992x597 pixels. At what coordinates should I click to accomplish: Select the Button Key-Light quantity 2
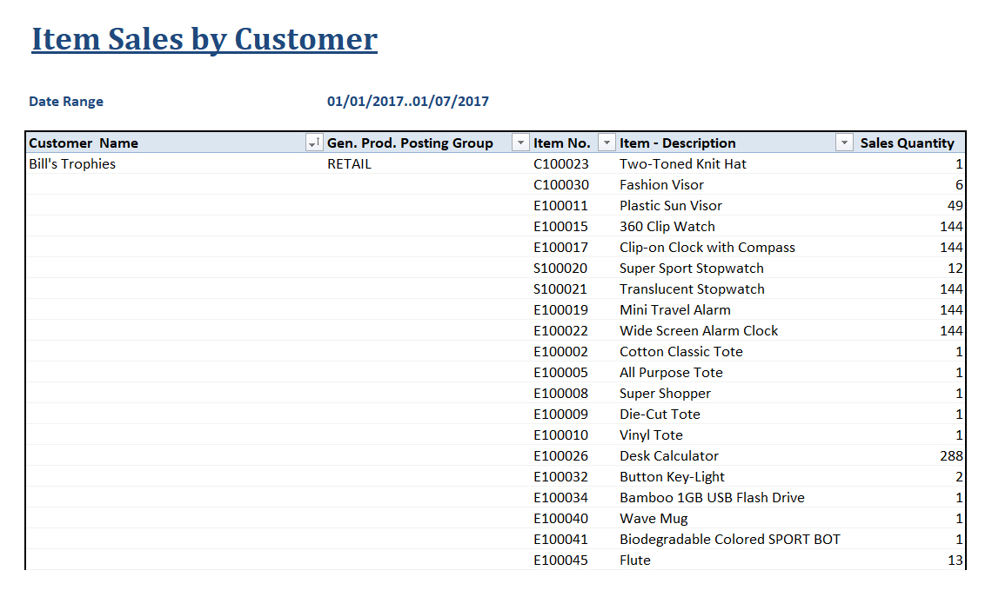[x=959, y=476]
